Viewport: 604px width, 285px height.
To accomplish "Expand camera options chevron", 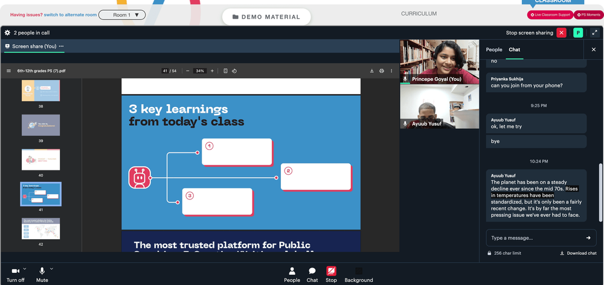I will point(25,269).
